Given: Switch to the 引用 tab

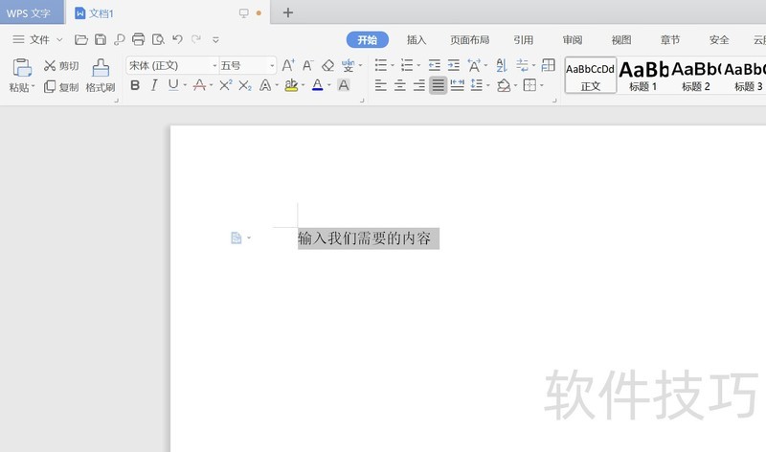Looking at the screenshot, I should (523, 39).
